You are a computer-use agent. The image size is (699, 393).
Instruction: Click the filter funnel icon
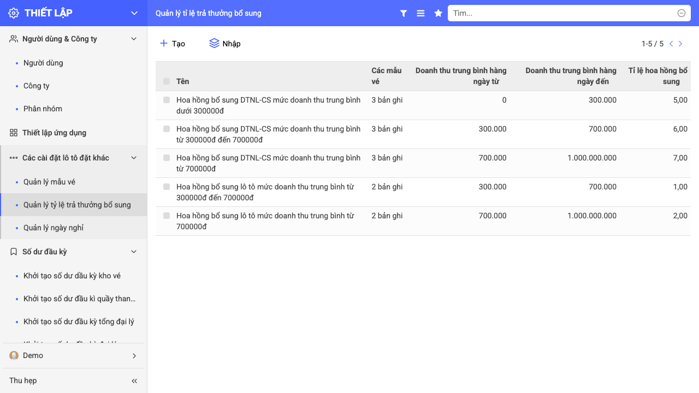click(x=404, y=13)
